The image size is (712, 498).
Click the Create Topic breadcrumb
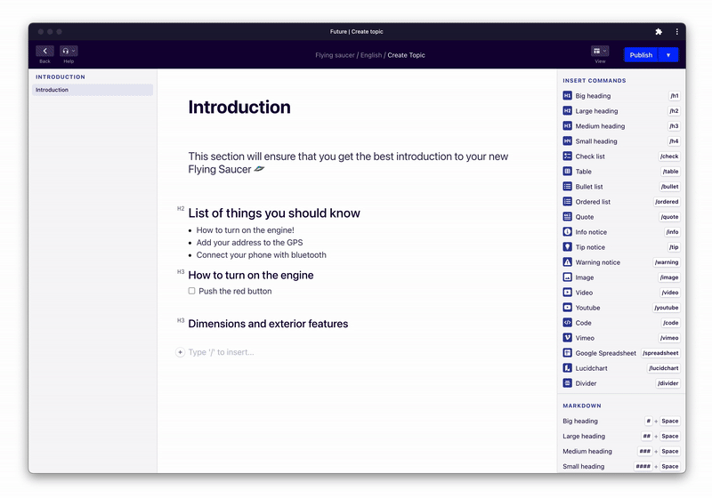[406, 55]
